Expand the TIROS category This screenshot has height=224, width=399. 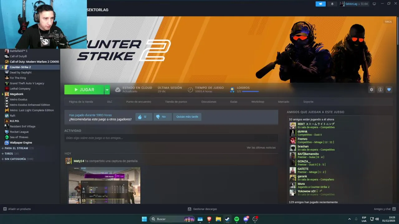pos(10,153)
